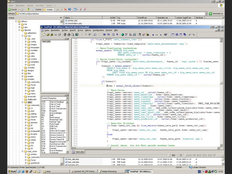Click TextPad's Redo arrow icon
This screenshot has height=174, width=232.
click(99, 35)
